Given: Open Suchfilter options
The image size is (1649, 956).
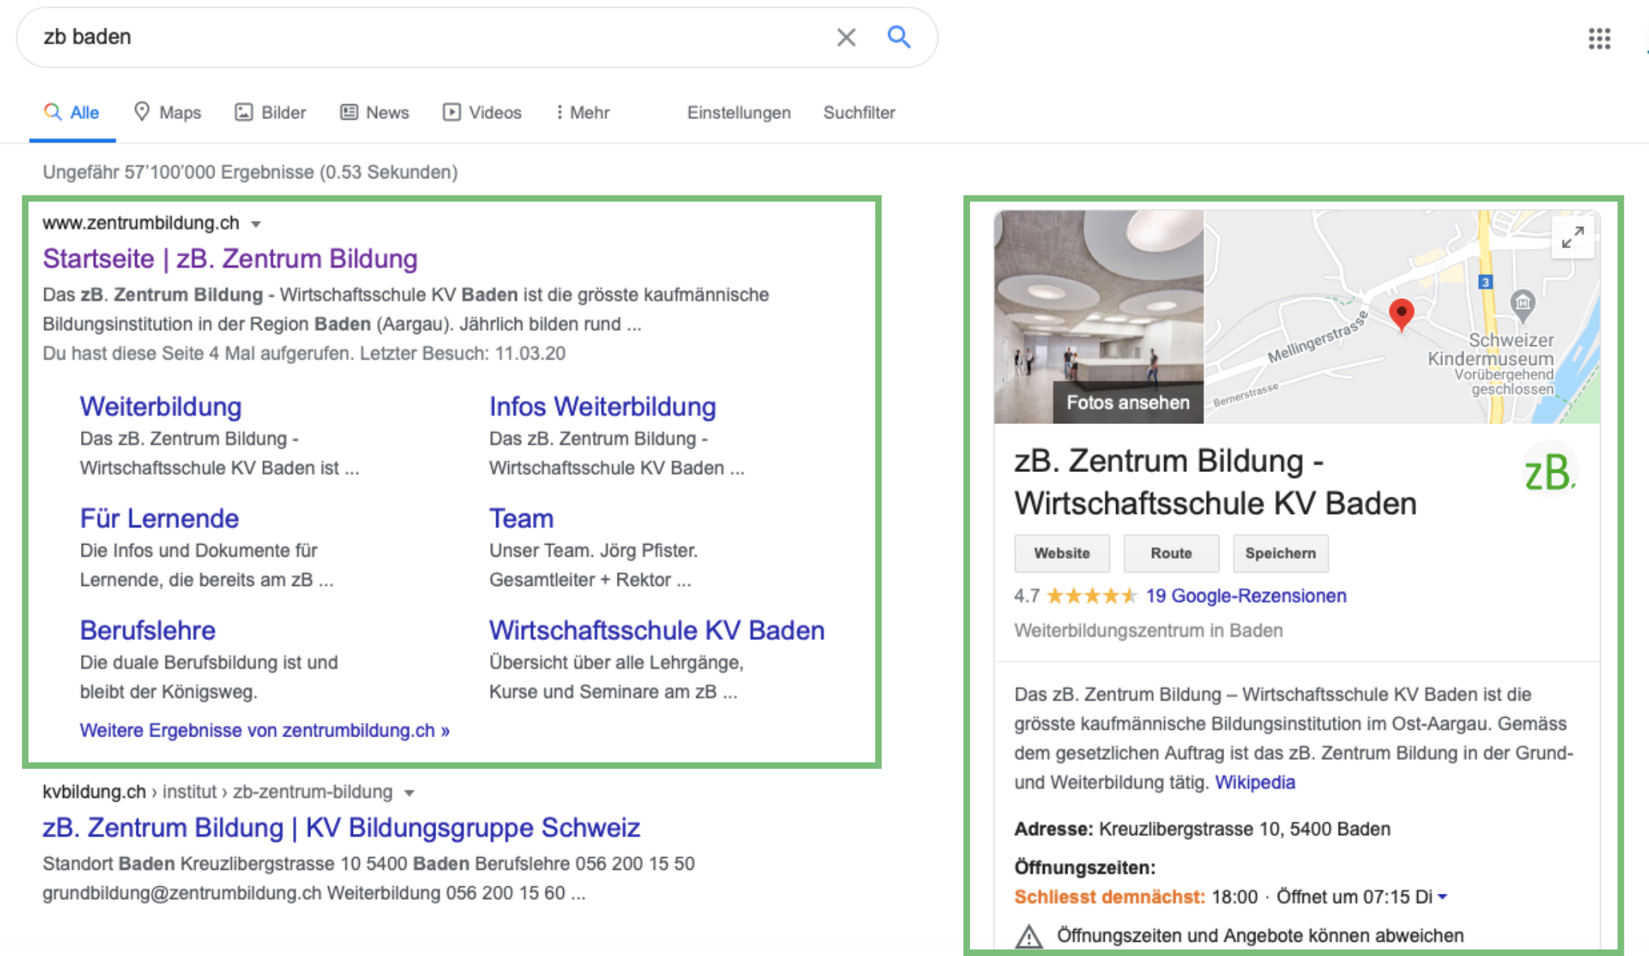Looking at the screenshot, I should [x=859, y=112].
